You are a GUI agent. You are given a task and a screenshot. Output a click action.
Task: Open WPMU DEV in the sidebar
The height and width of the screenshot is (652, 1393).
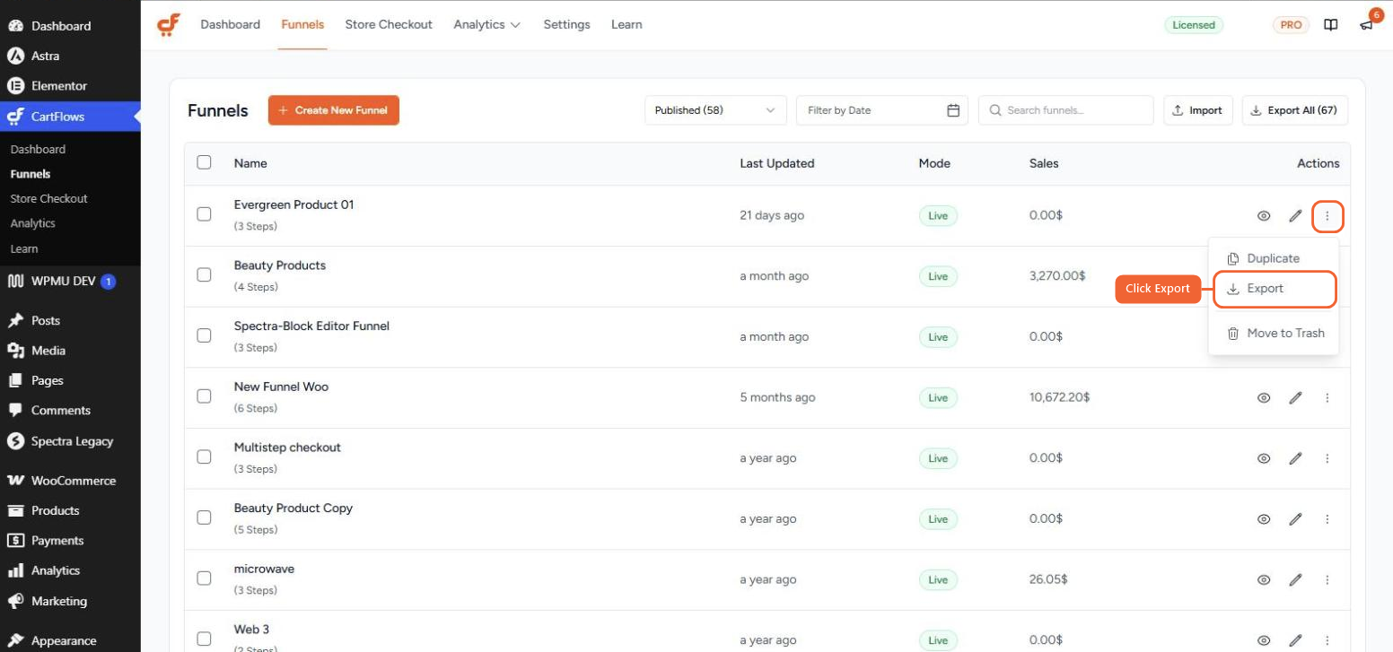point(70,282)
